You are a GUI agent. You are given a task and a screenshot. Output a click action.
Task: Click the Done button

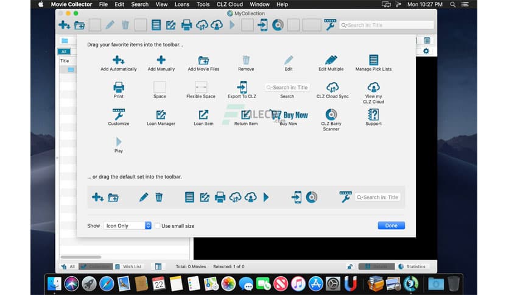point(391,226)
